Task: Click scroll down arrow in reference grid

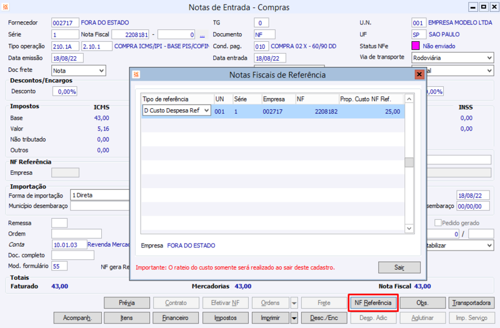Action: (x=409, y=228)
